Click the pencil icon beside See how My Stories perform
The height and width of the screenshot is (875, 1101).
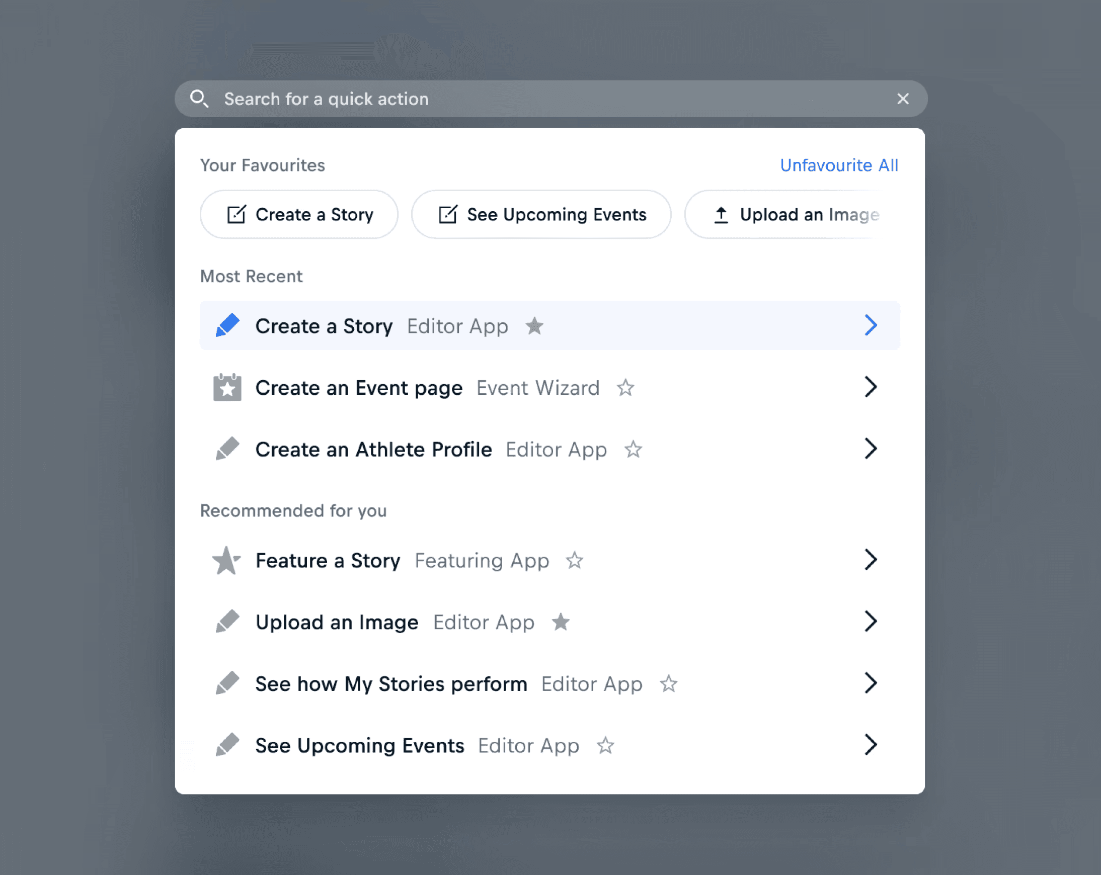click(x=227, y=683)
